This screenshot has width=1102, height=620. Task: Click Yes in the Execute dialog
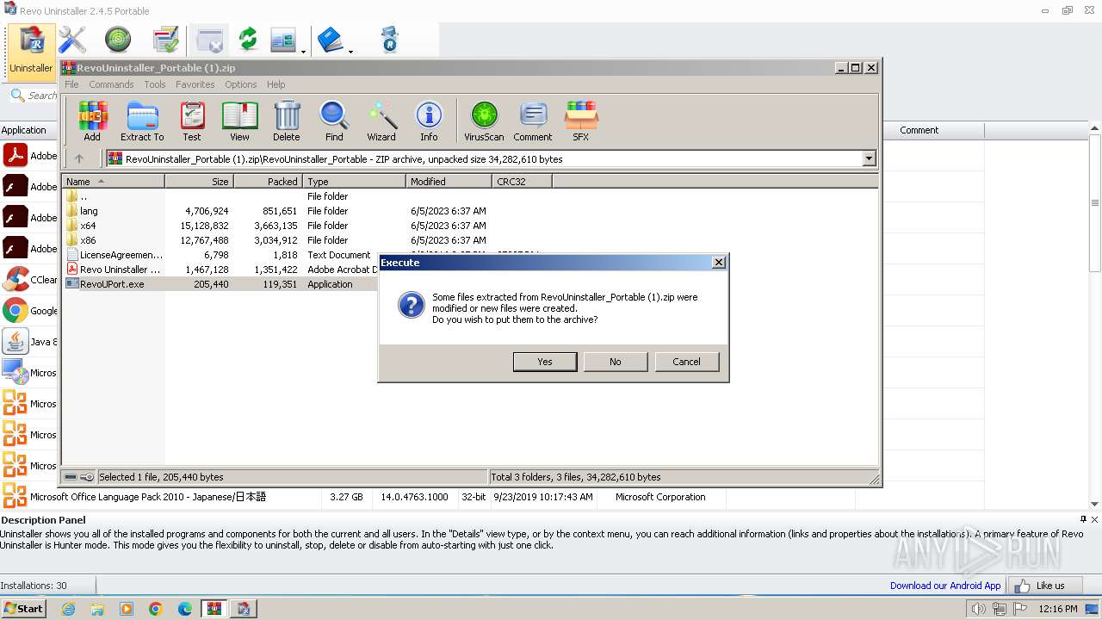545,362
